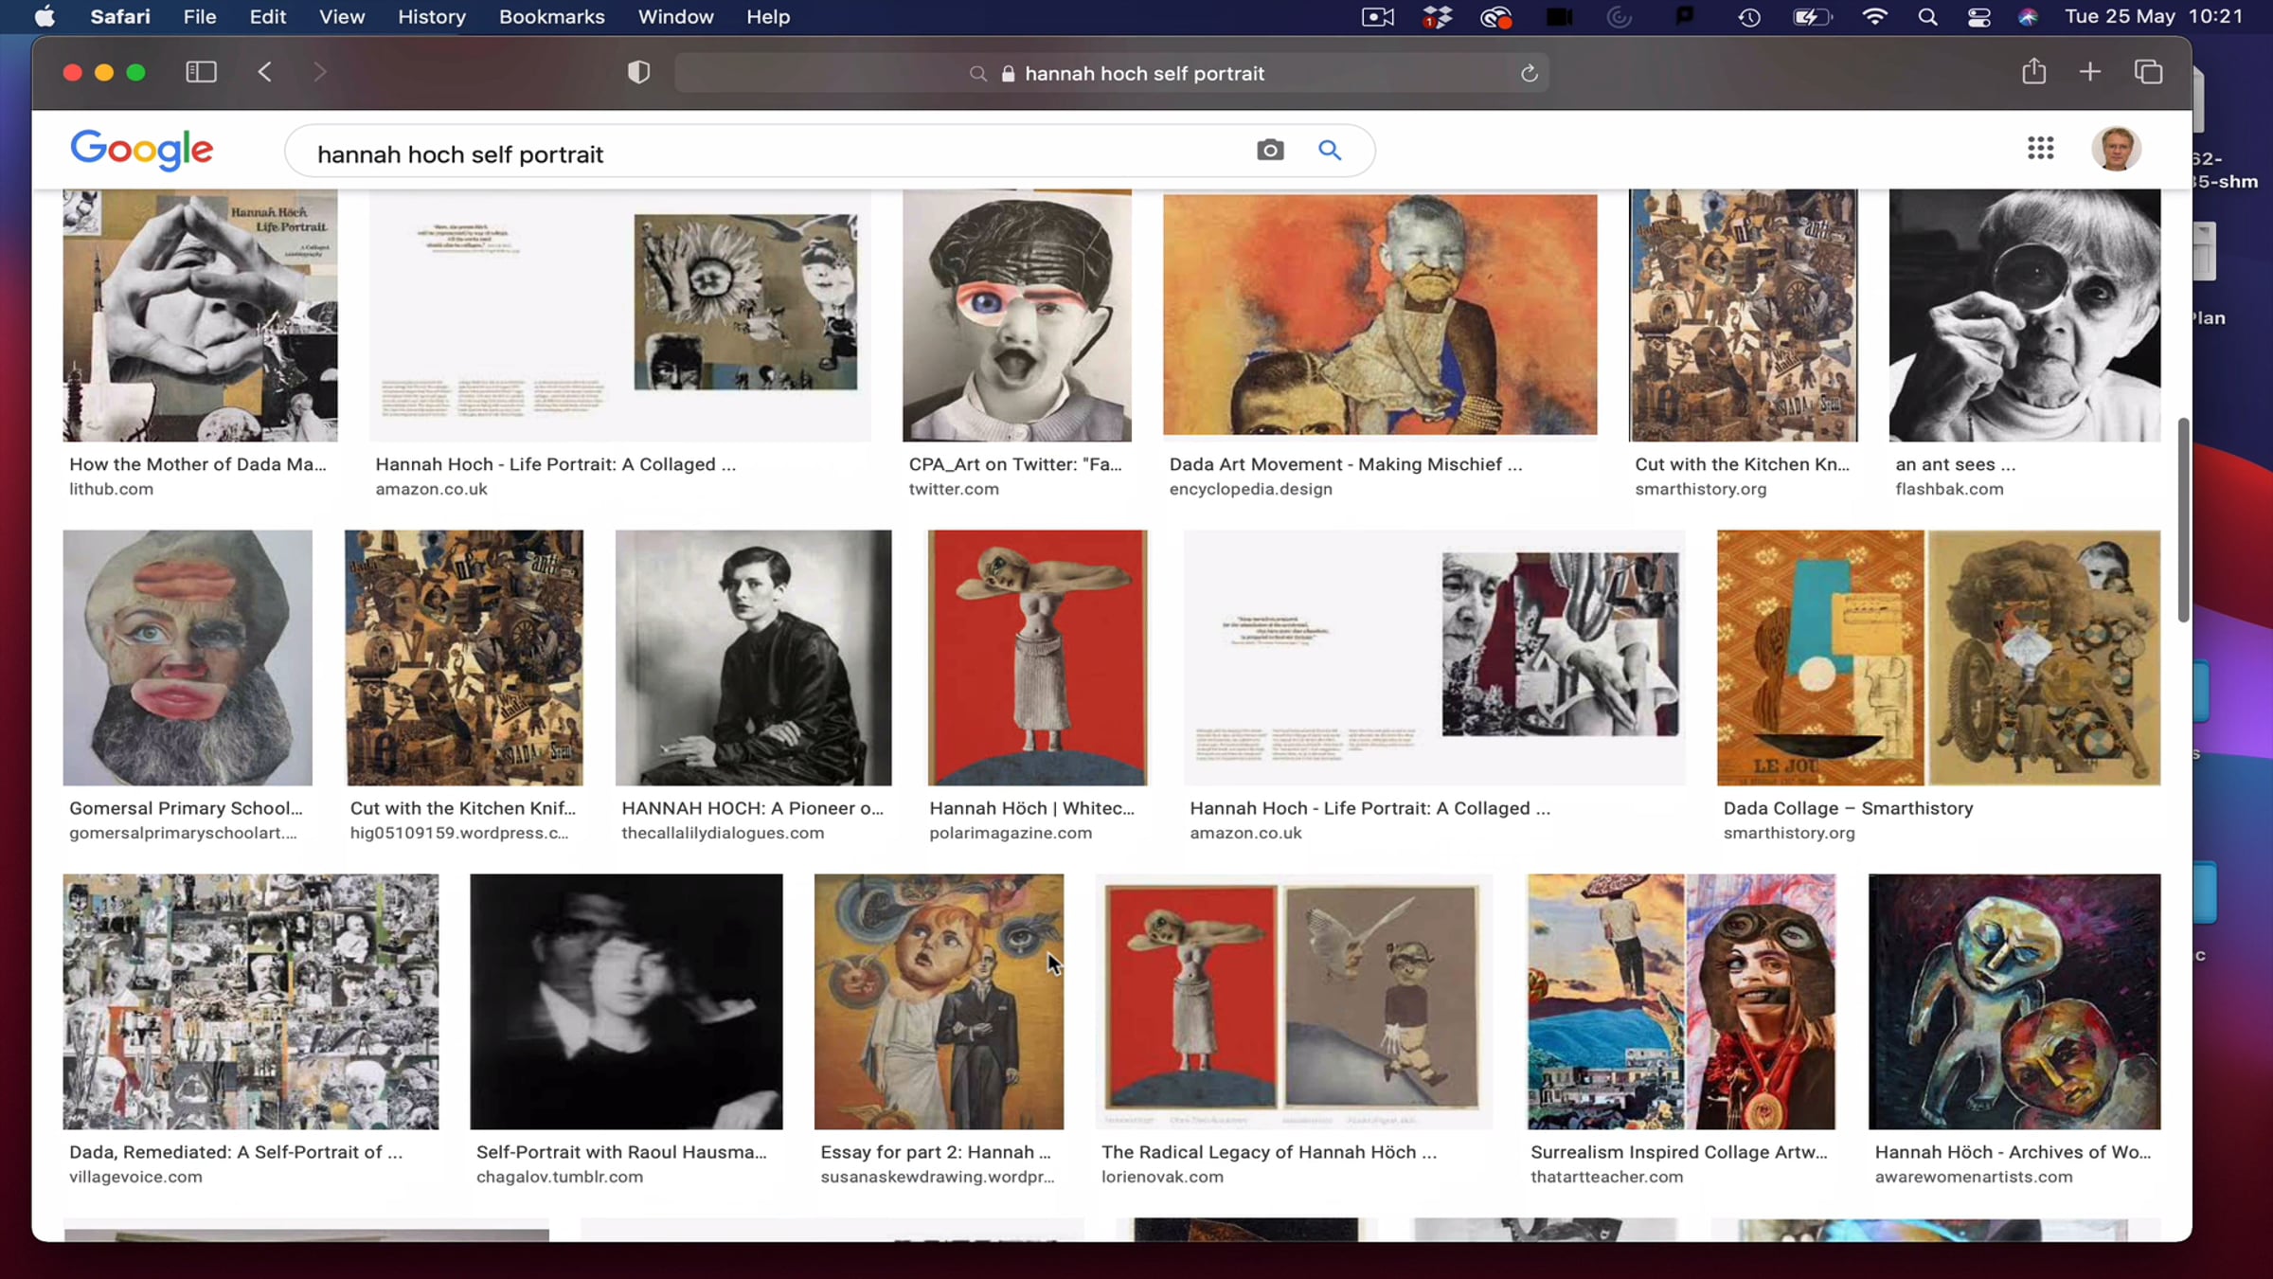Toggle the Safari sidebar
Image resolution: width=2273 pixels, height=1279 pixels.
pyautogui.click(x=201, y=72)
